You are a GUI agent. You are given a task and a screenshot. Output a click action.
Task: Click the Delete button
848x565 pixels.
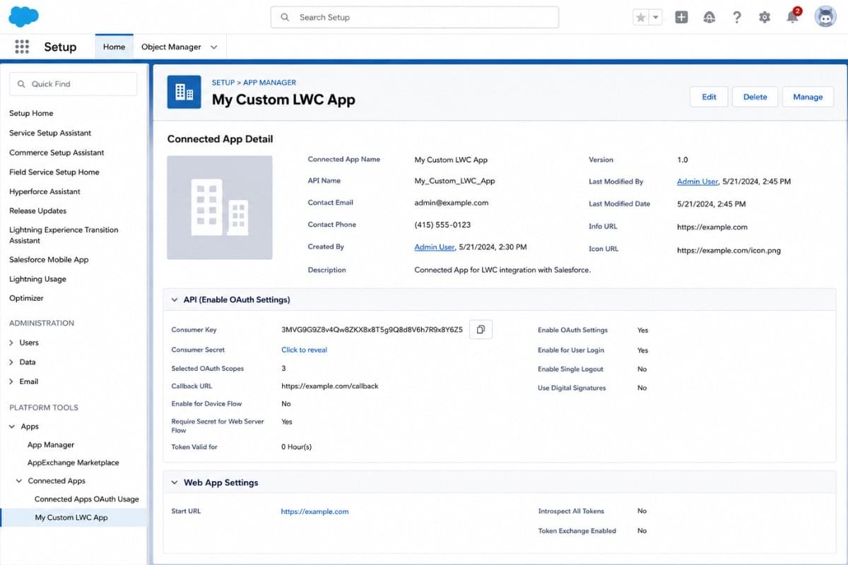(x=755, y=97)
